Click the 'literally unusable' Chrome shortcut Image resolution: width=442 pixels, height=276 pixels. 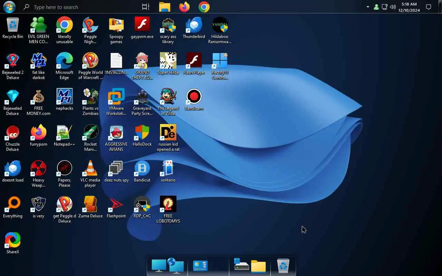coord(65,30)
